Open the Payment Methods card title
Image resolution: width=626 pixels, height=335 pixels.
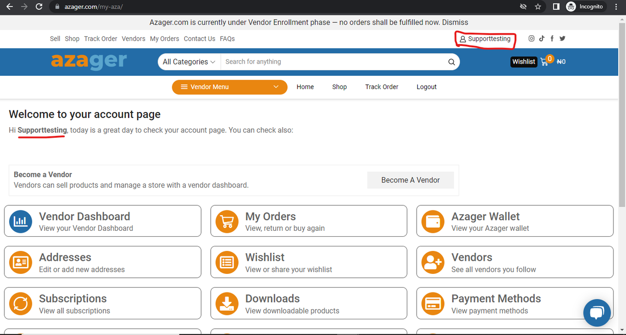[x=496, y=299]
